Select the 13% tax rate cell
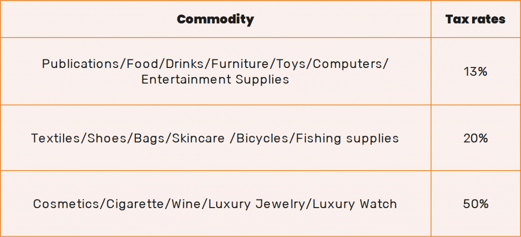 point(476,71)
